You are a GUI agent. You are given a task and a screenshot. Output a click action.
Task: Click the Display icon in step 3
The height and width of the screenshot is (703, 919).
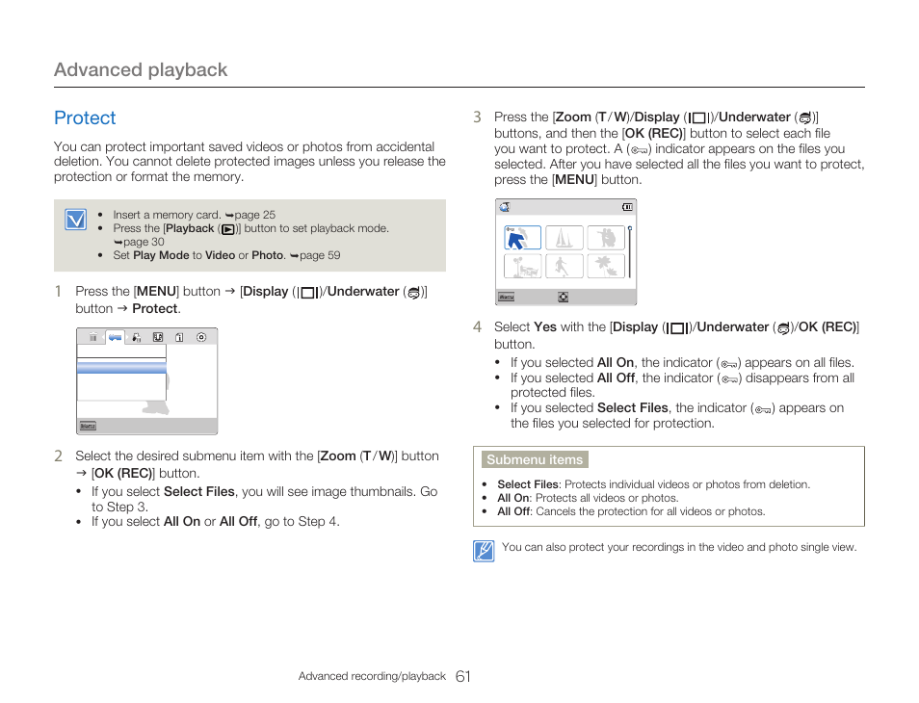point(698,117)
